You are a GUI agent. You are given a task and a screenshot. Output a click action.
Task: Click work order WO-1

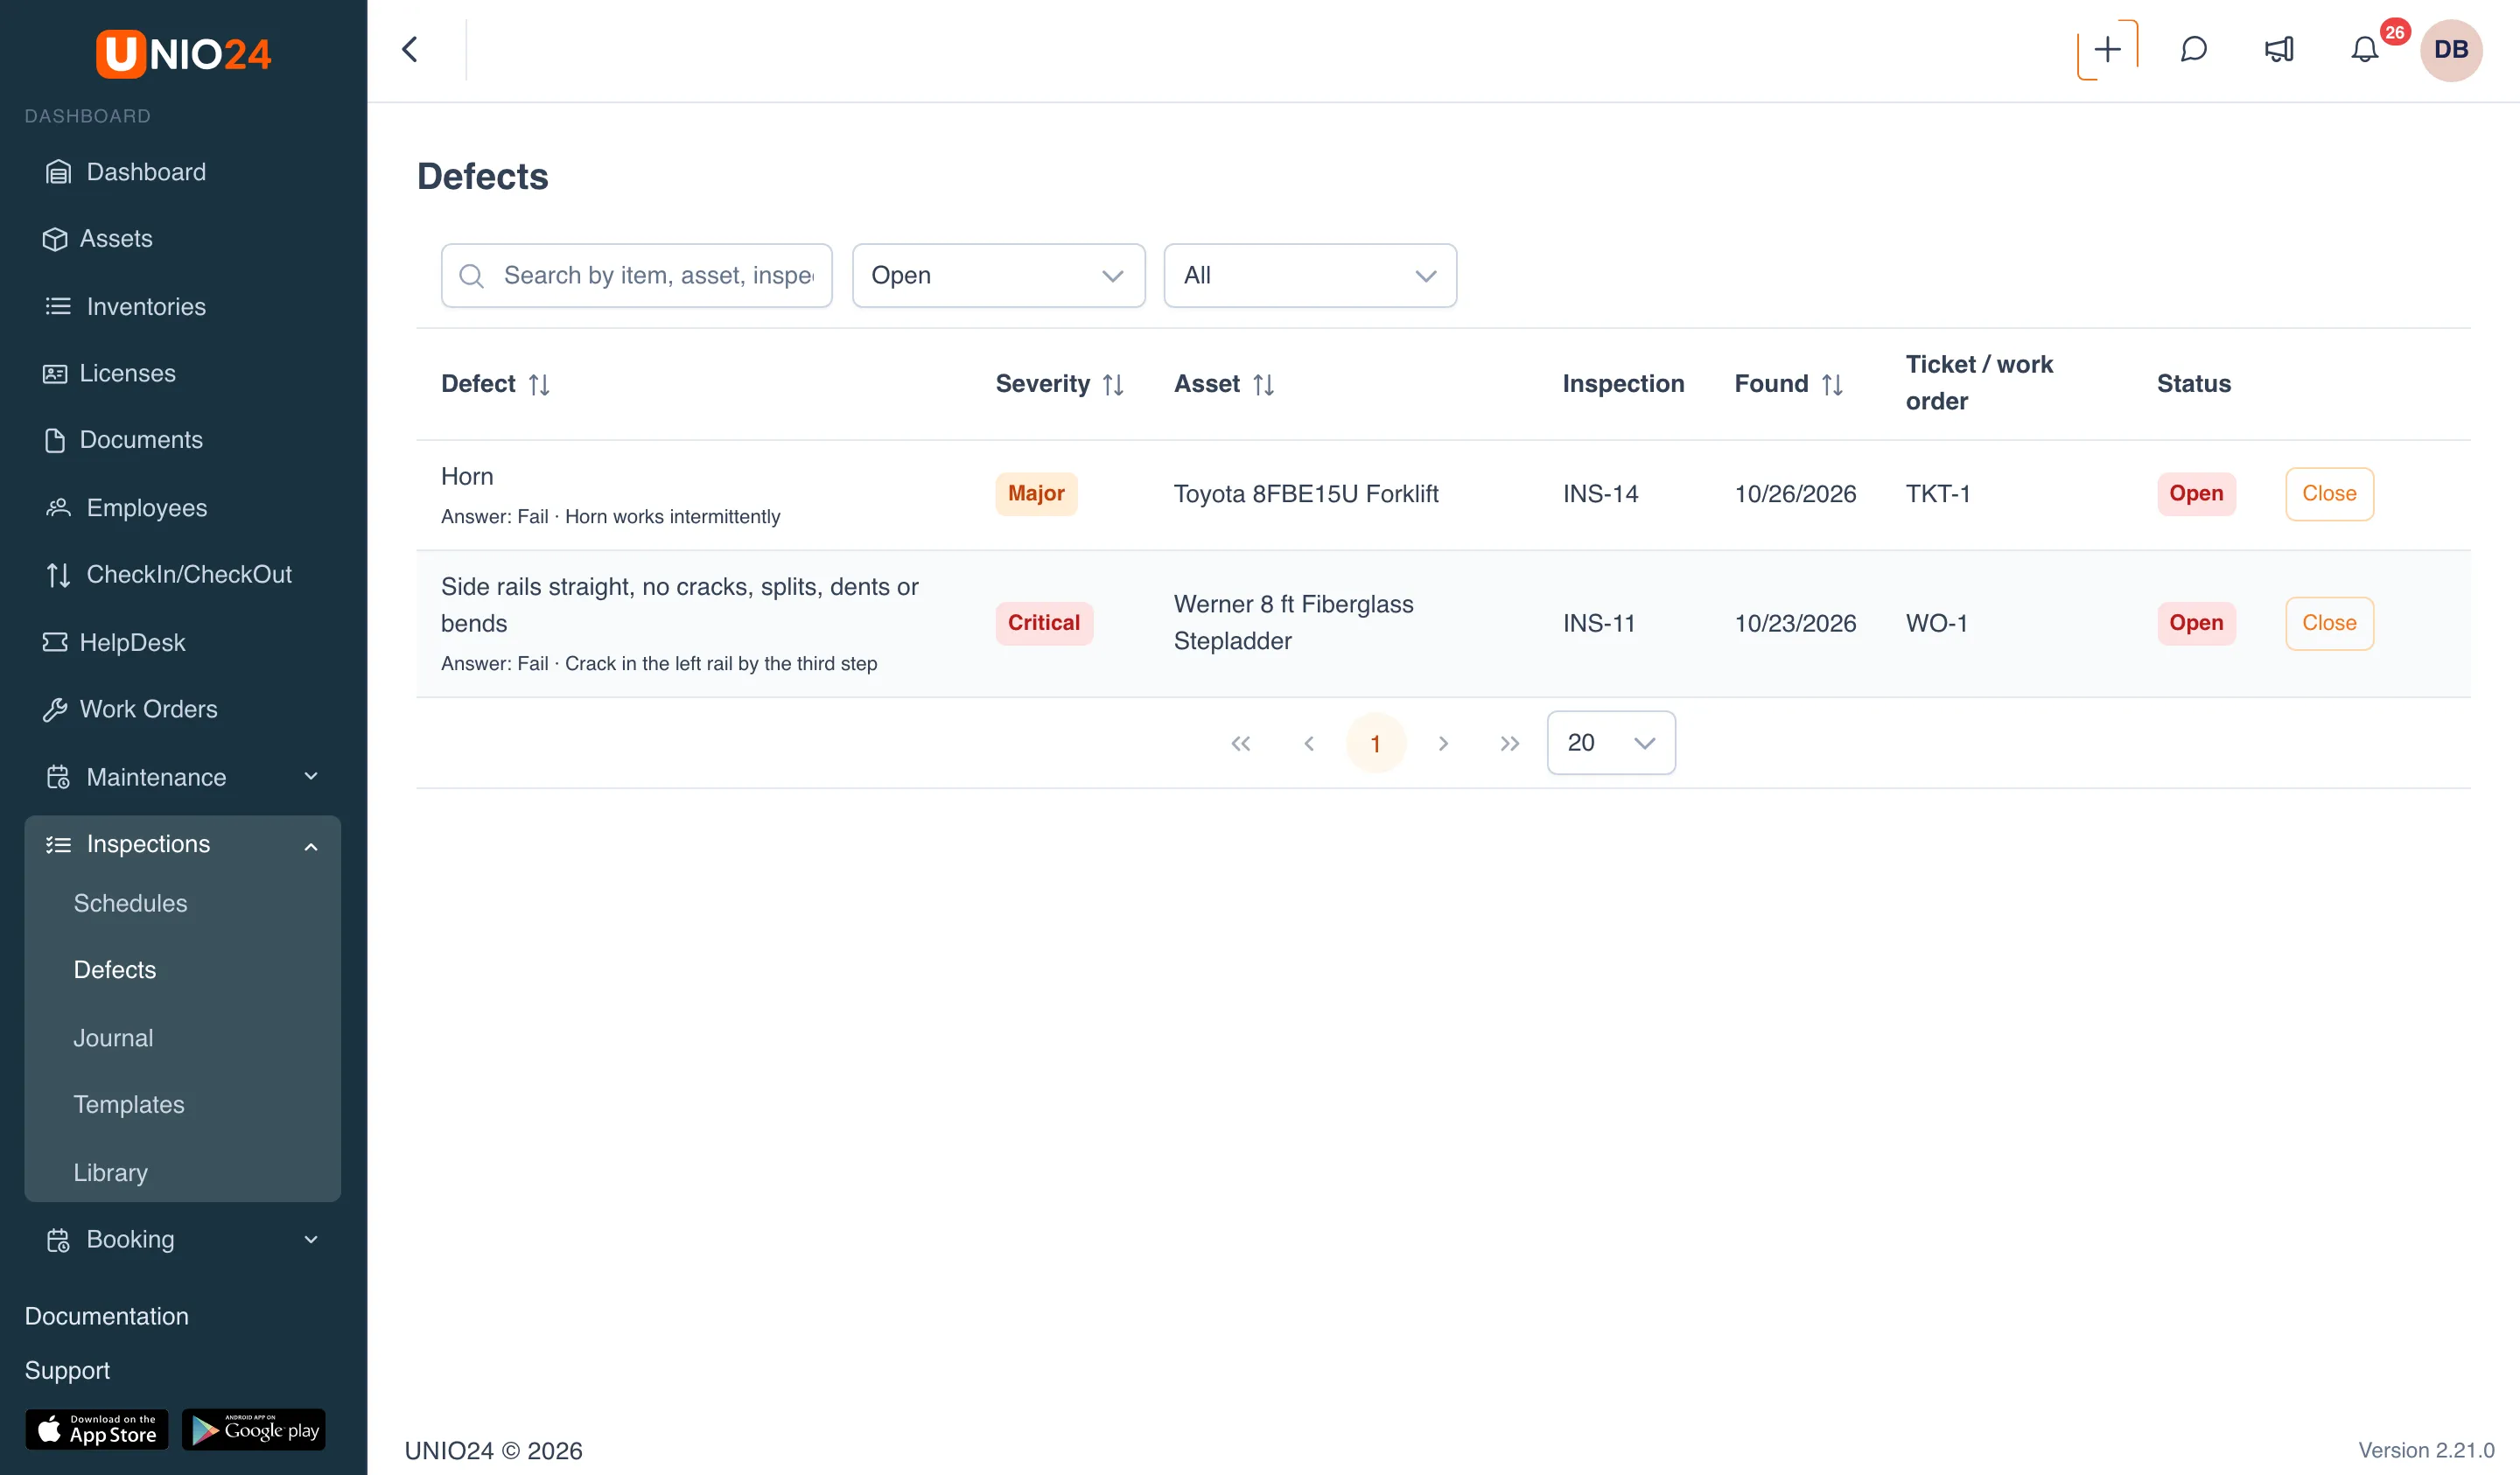(1936, 623)
